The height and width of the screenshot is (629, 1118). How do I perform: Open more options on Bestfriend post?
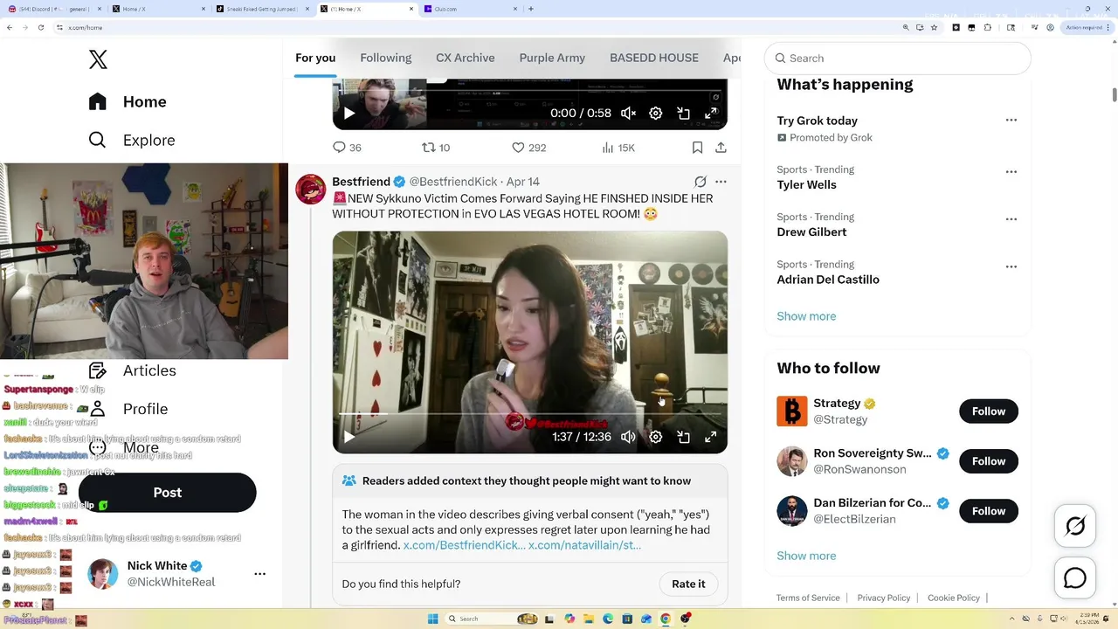point(721,182)
